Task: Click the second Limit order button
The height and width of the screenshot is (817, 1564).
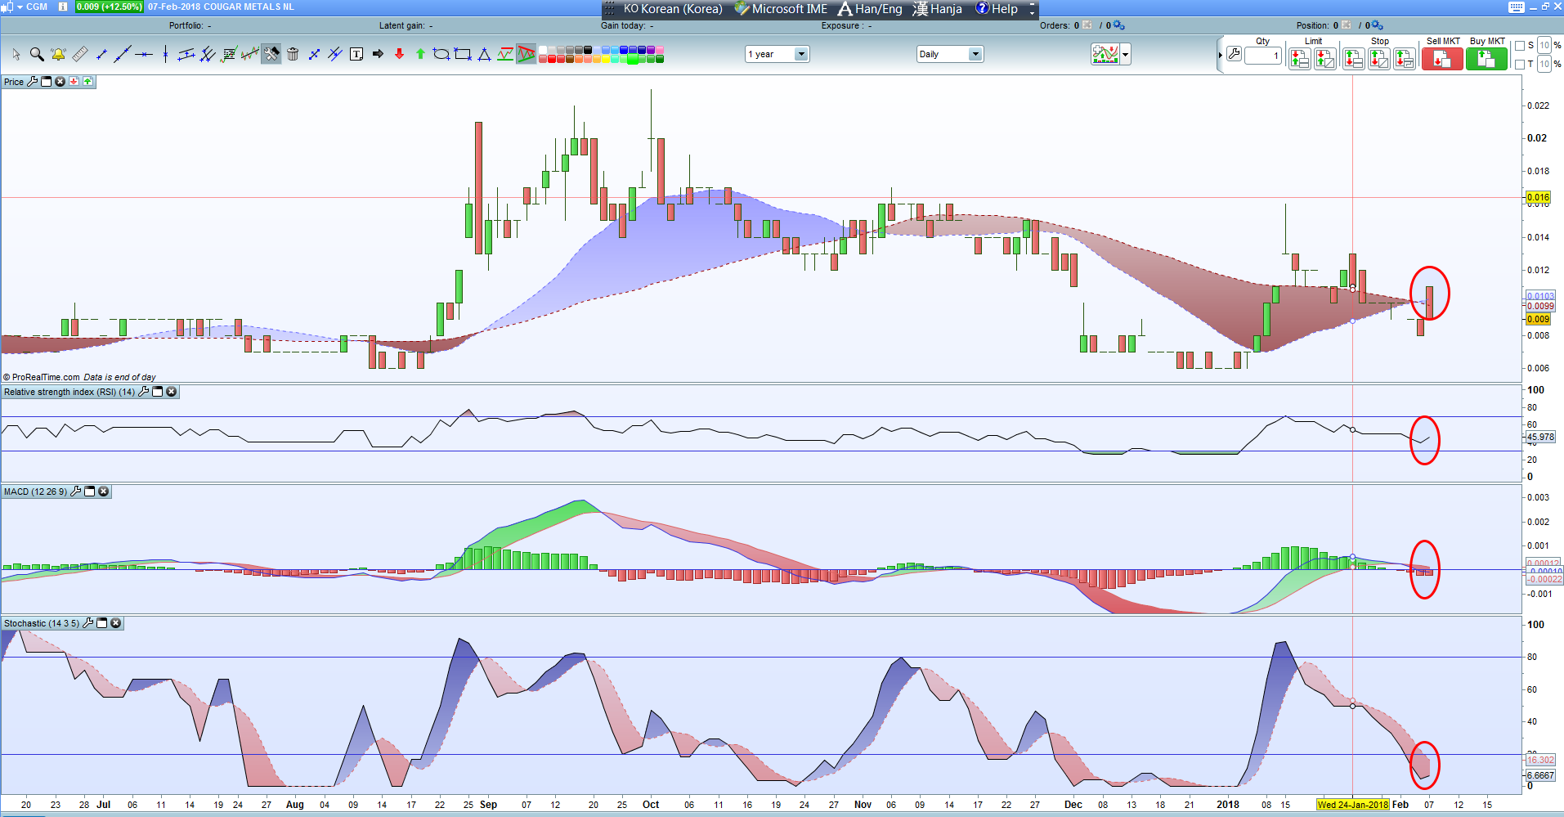Action: click(x=1325, y=59)
